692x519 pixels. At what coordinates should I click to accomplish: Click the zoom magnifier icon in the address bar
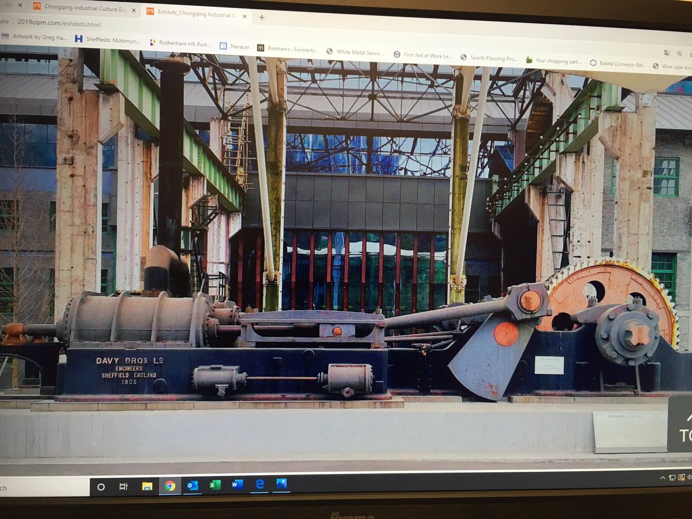pos(680,53)
